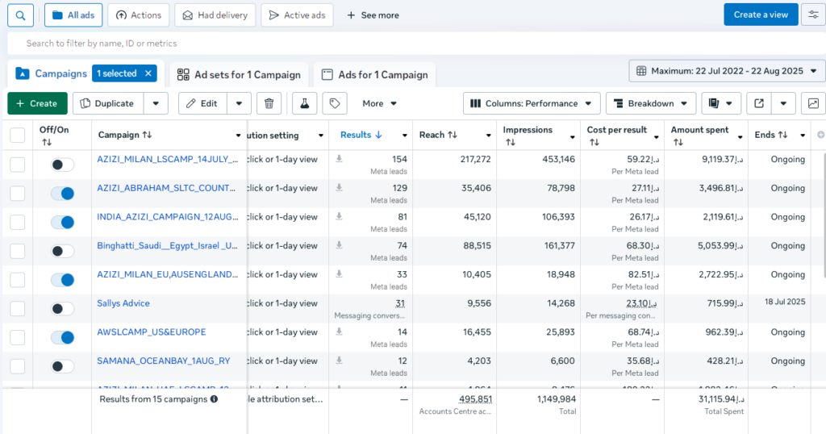This screenshot has height=434, width=826.
Task: Click the label tag icon
Action: click(334, 103)
